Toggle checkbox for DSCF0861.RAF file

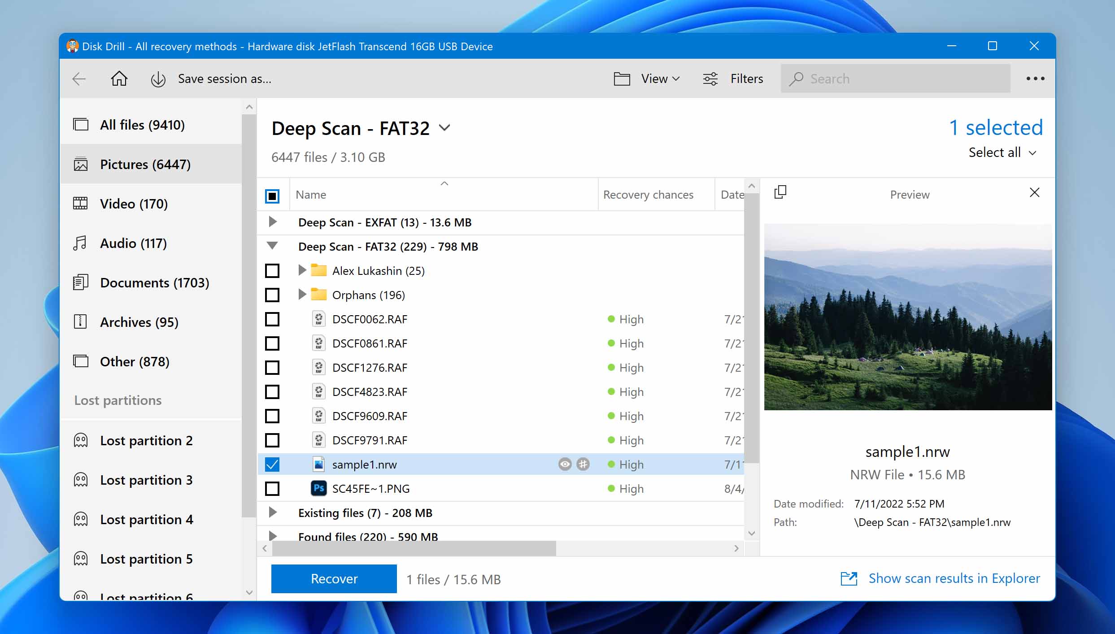273,343
